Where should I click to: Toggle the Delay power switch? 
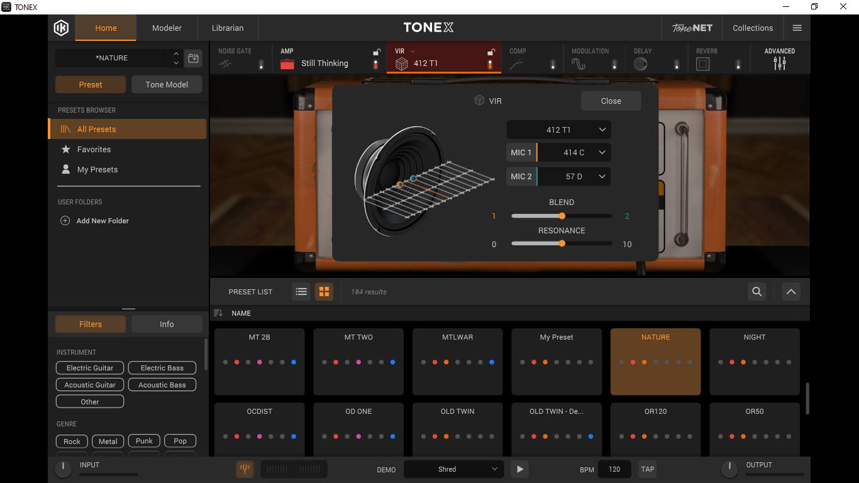click(677, 64)
